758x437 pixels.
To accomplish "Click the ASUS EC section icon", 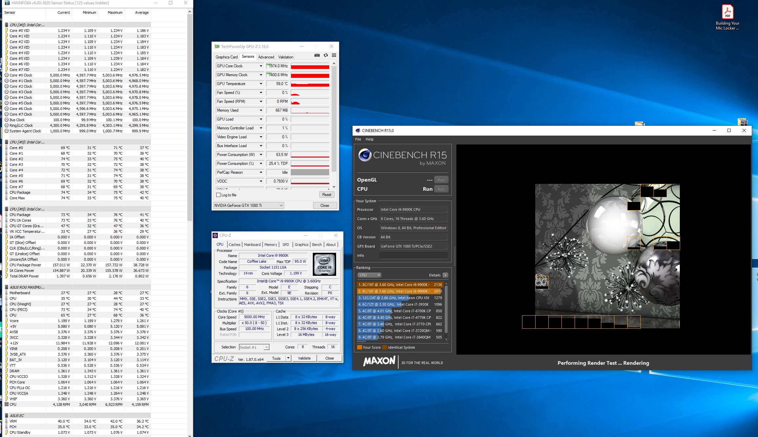I will [x=7, y=415].
